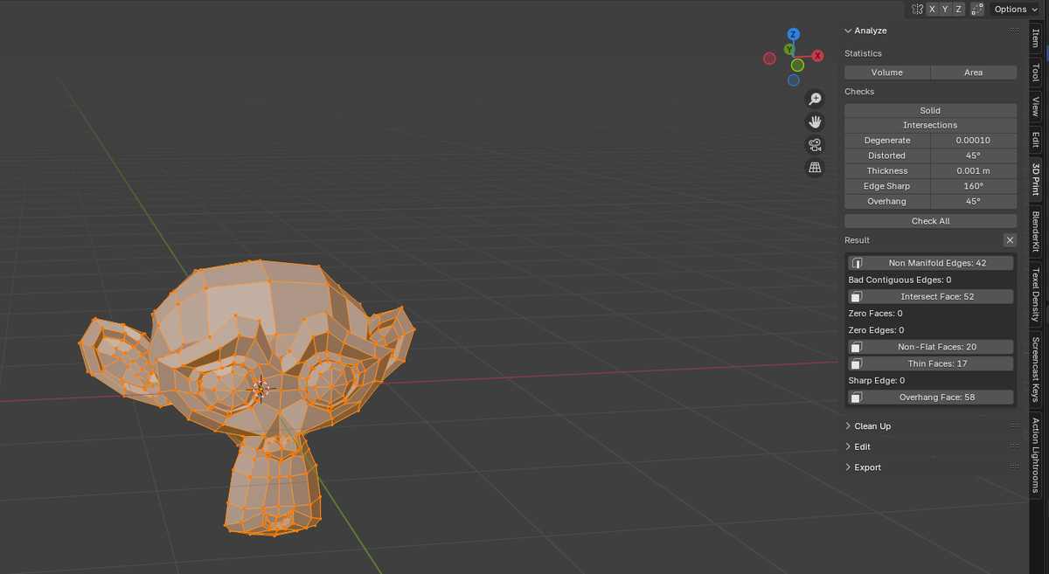The height and width of the screenshot is (574, 1049).
Task: Open the View sidebar tab
Action: (x=1036, y=107)
